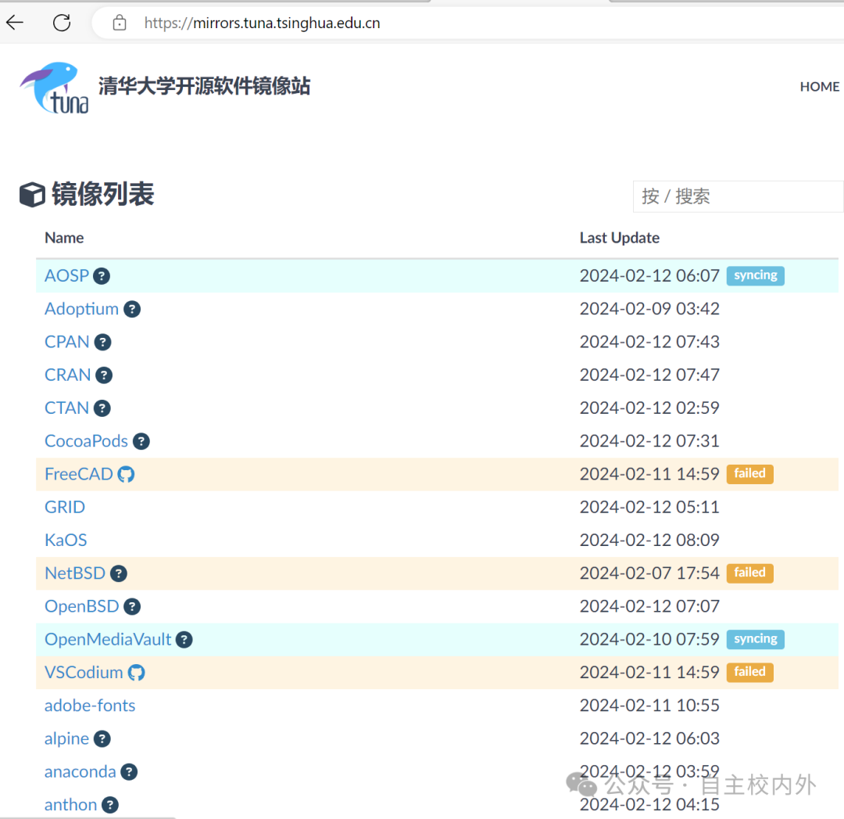Viewport: 844px width, 819px height.
Task: Open the VSCodium mirror link
Action: coord(84,673)
